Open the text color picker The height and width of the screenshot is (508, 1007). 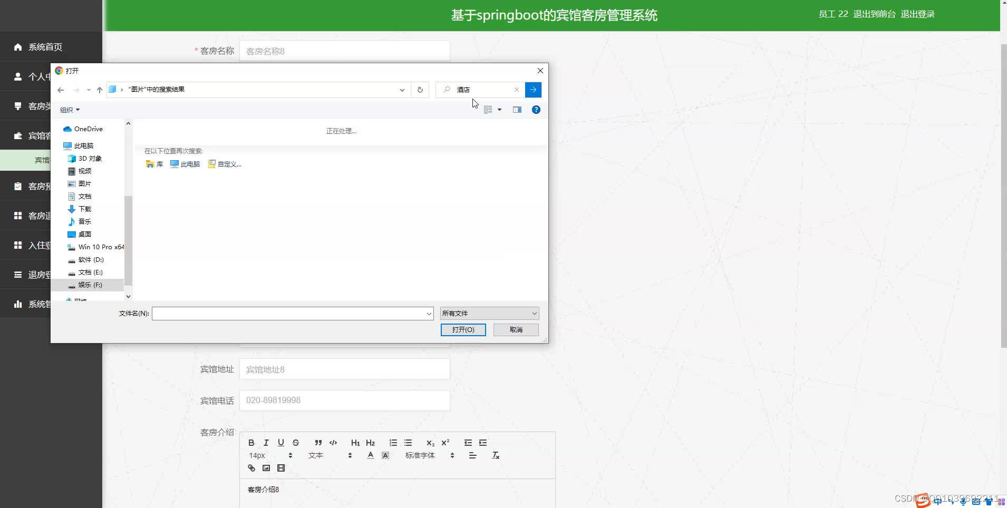coord(371,455)
